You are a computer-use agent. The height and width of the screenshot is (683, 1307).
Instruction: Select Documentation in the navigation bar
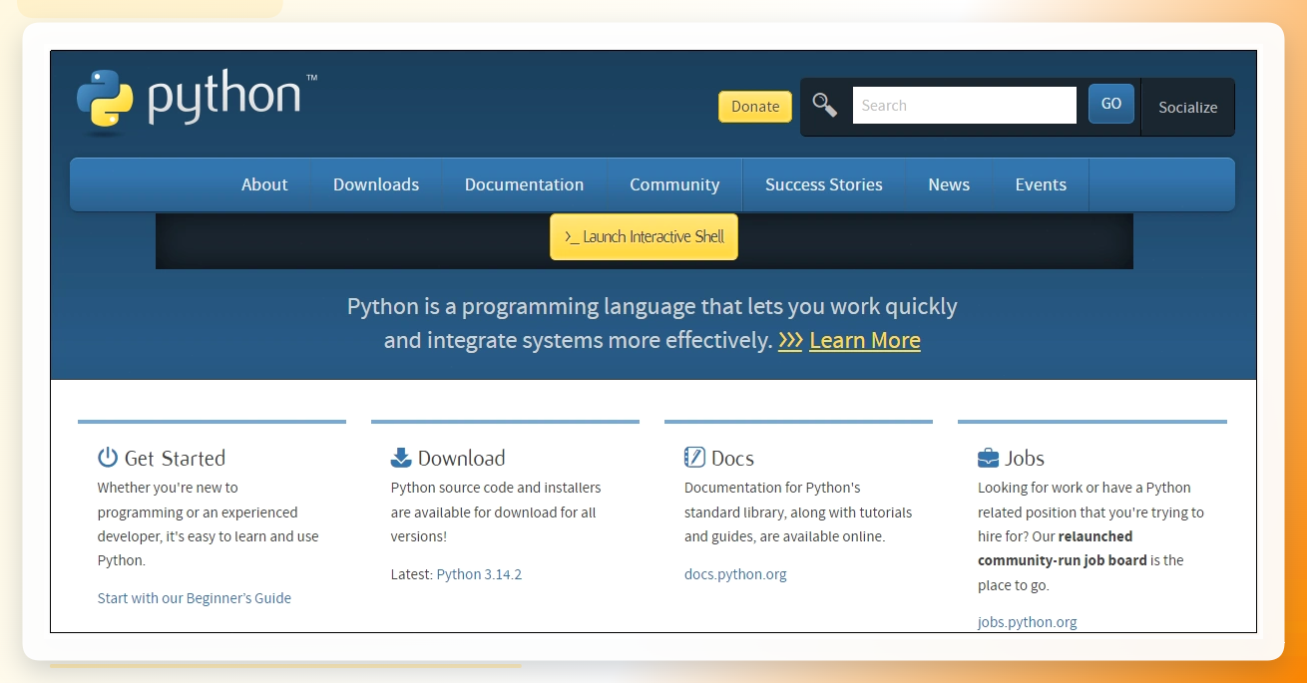coord(524,184)
